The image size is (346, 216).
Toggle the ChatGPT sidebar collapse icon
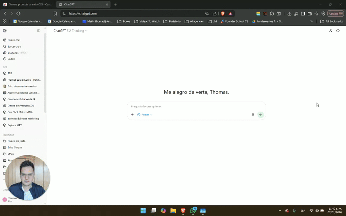(x=39, y=31)
